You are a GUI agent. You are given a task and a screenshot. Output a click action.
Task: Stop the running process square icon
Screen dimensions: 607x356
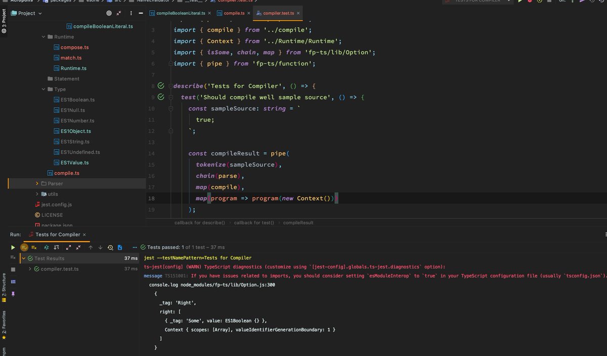[13, 270]
